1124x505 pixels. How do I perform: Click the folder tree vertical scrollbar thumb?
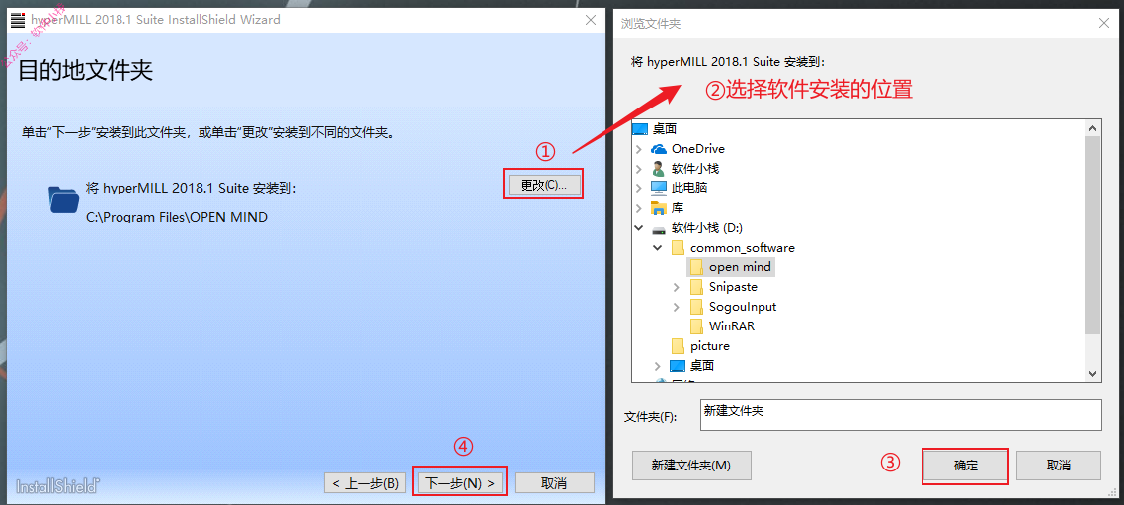pos(1092,234)
